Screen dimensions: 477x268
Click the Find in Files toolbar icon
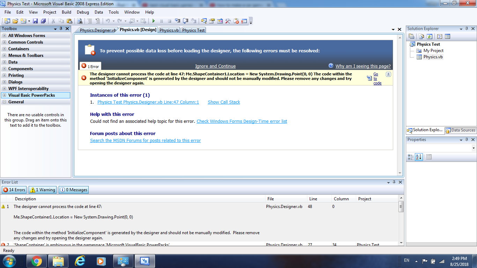[80, 21]
